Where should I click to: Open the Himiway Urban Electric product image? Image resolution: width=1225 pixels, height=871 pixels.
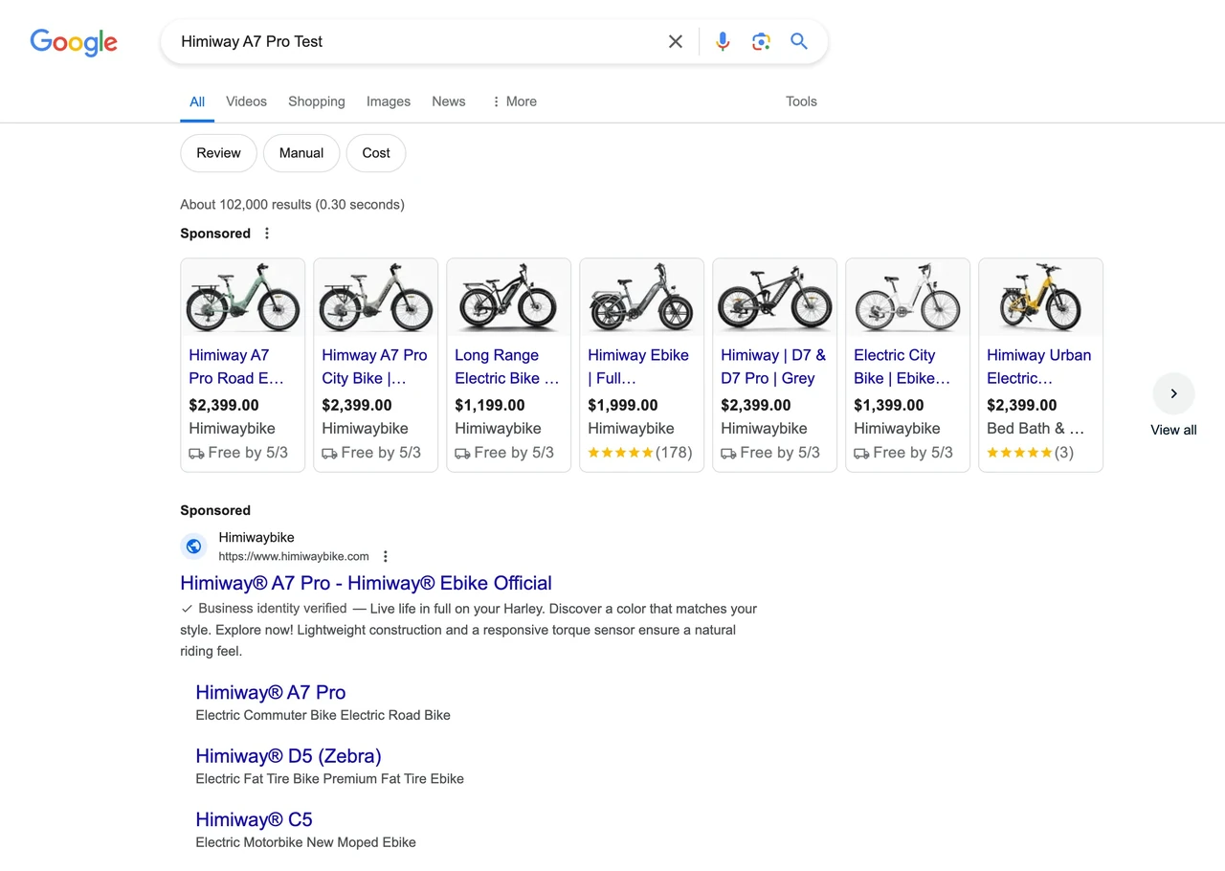pos(1041,297)
